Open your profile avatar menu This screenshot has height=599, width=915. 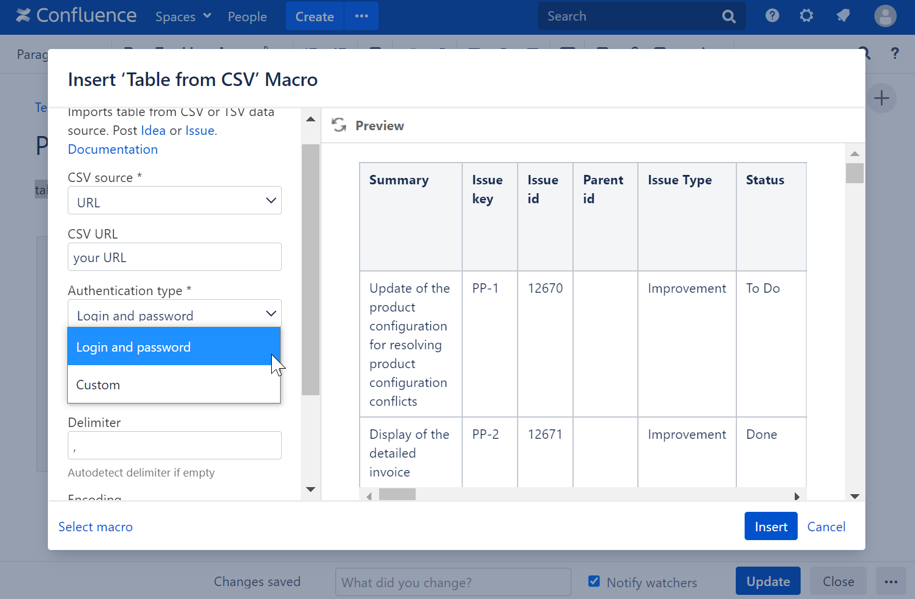pyautogui.click(x=885, y=16)
